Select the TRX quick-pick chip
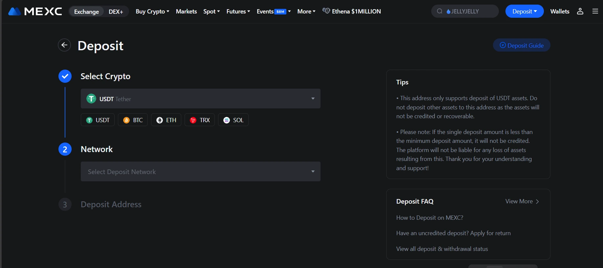Viewport: 603px width, 268px height. coord(200,120)
